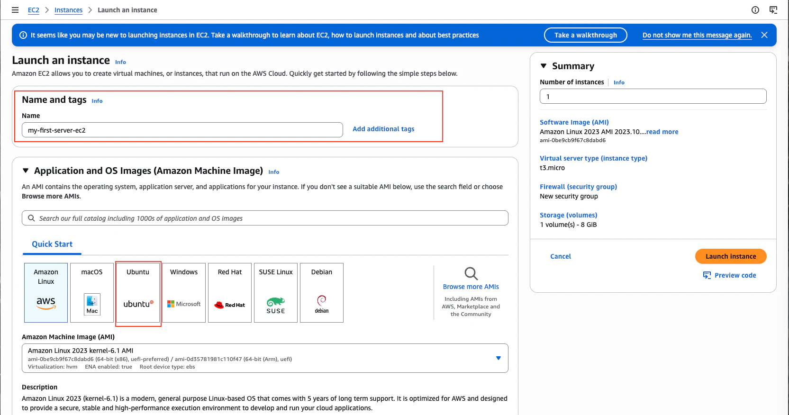
Task: Click the Launch instance button
Action: coord(731,256)
